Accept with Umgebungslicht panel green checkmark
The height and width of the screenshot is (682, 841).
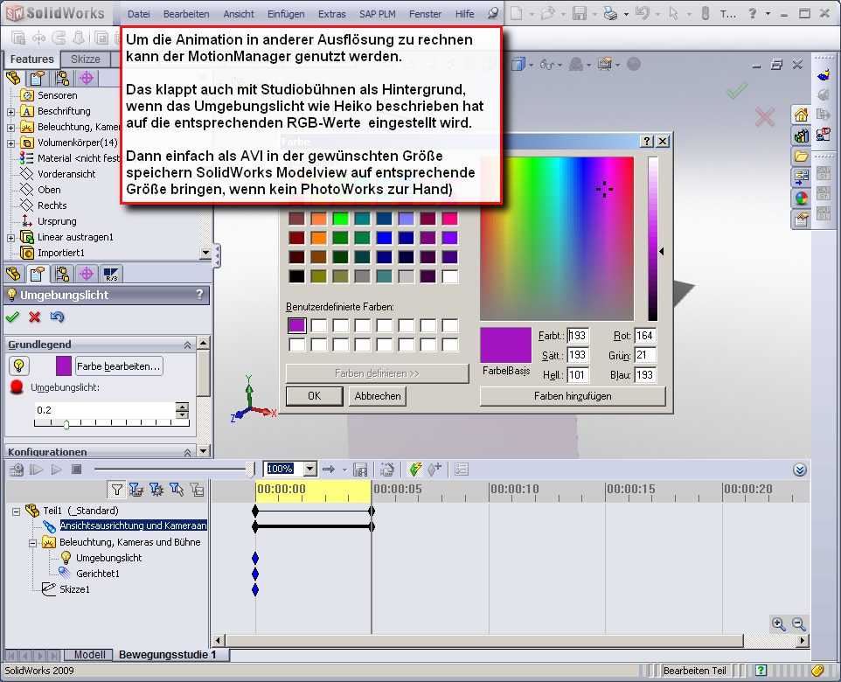tap(12, 317)
